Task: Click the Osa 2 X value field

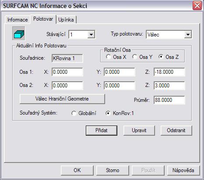Action: [x=67, y=86]
